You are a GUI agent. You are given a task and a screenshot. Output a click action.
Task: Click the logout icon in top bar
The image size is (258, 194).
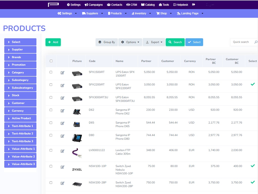pyautogui.click(x=193, y=5)
